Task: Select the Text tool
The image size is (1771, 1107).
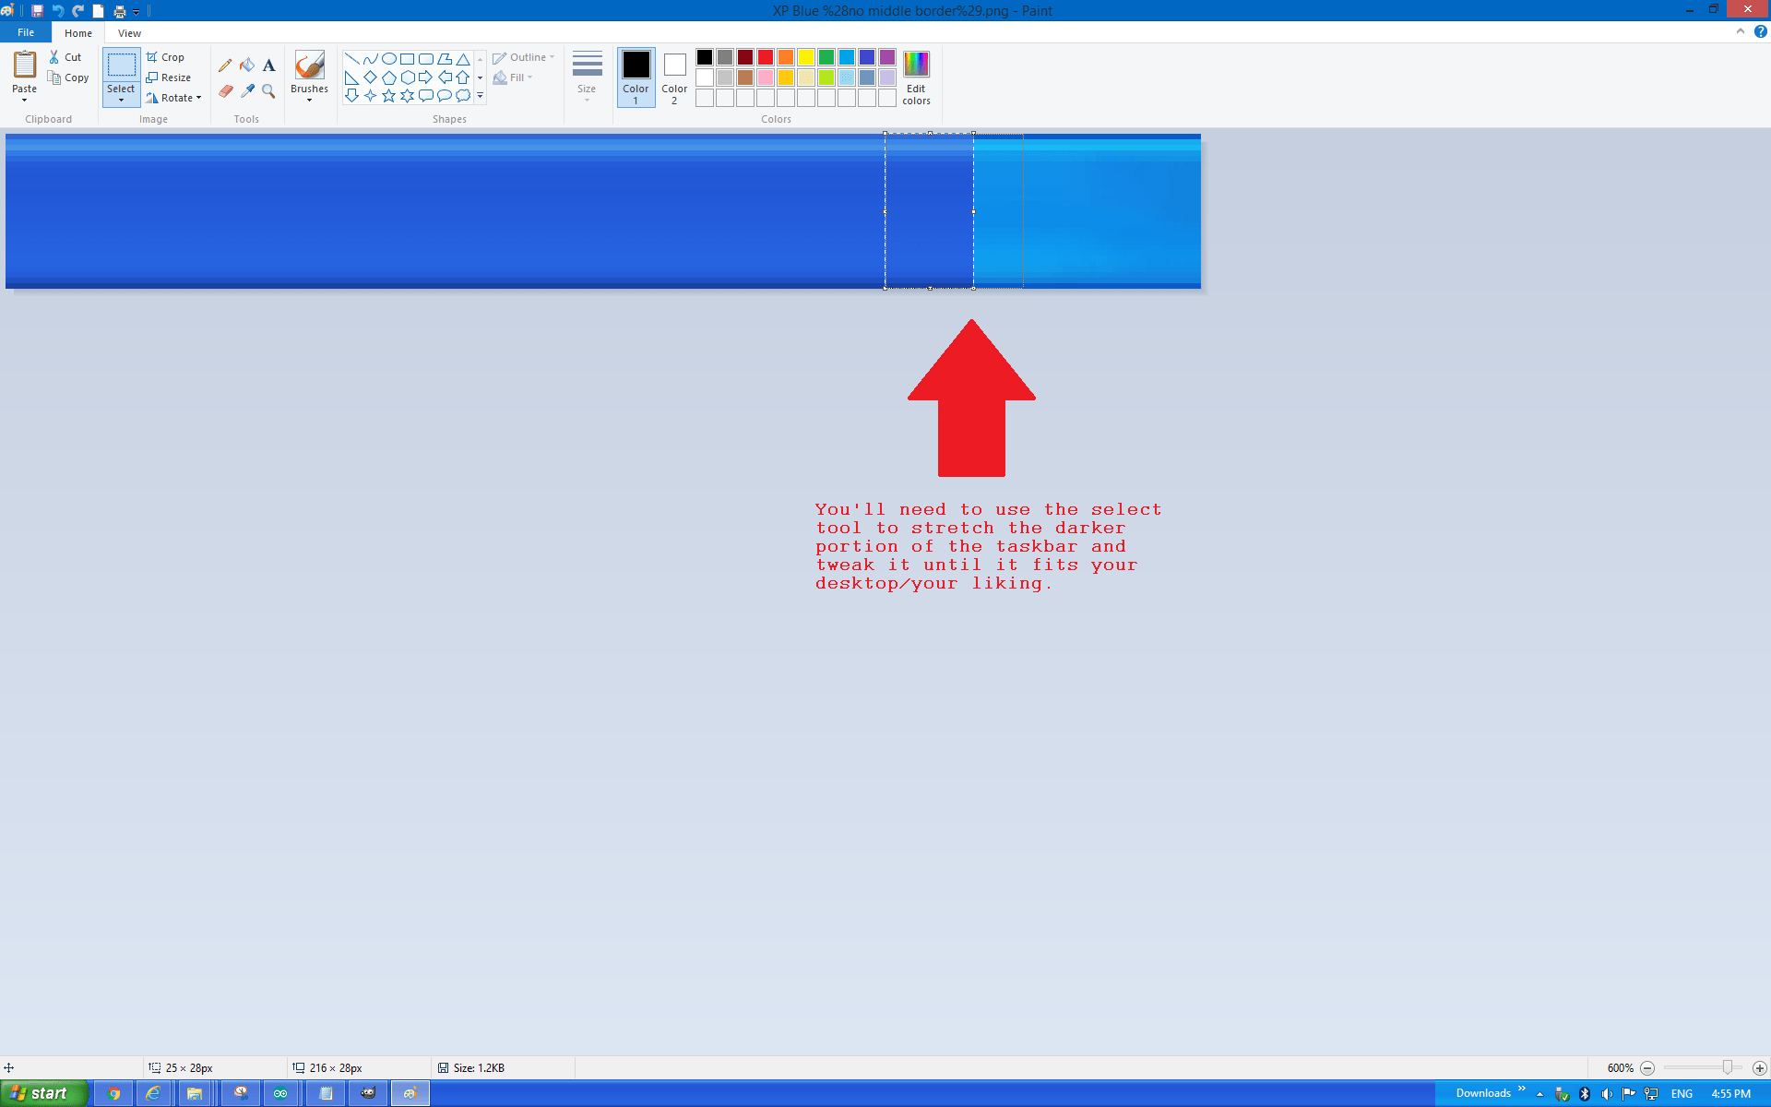Action: 268,65
